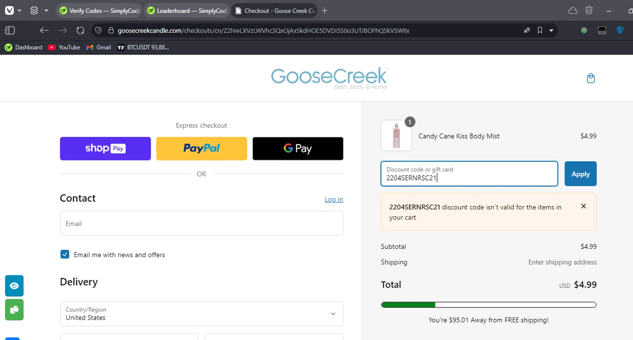Click the green copy floating button
The image size is (633, 340).
pyautogui.click(x=14, y=310)
